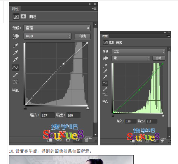Viewport: 178px width, 164px height.
Task: Click the scroll down arrow in green panel
Action: 169,137
